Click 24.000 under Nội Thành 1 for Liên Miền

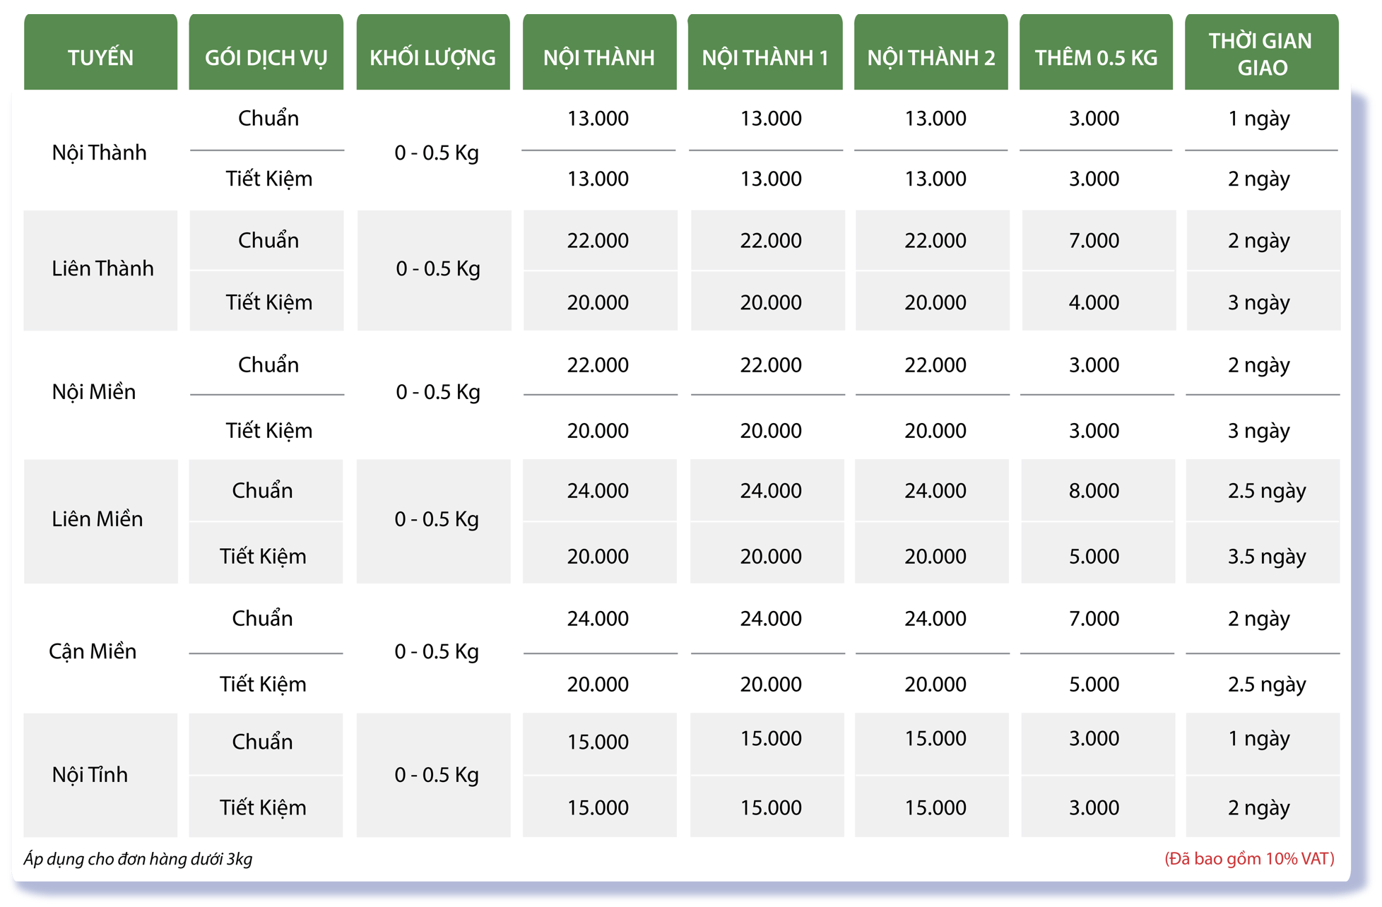point(771,491)
